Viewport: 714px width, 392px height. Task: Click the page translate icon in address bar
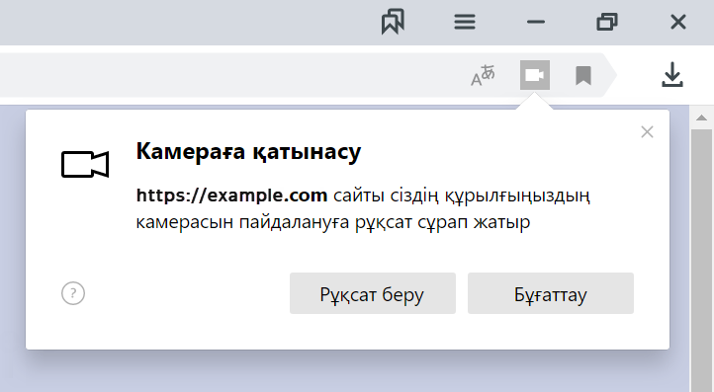pos(483,75)
